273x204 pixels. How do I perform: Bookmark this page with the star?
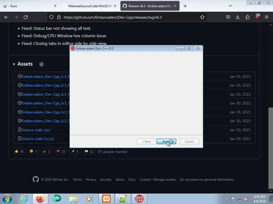click(202, 17)
